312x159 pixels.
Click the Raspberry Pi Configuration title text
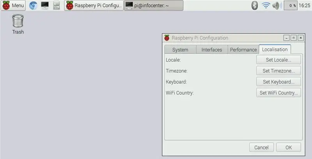(x=200, y=38)
